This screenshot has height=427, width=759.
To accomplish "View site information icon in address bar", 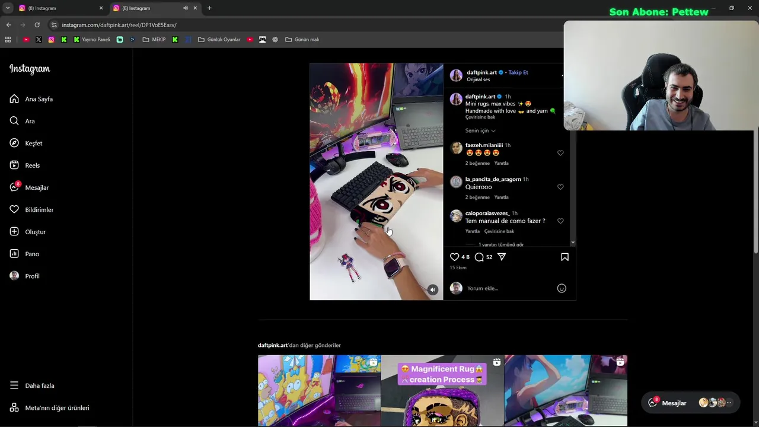I will [x=54, y=25].
